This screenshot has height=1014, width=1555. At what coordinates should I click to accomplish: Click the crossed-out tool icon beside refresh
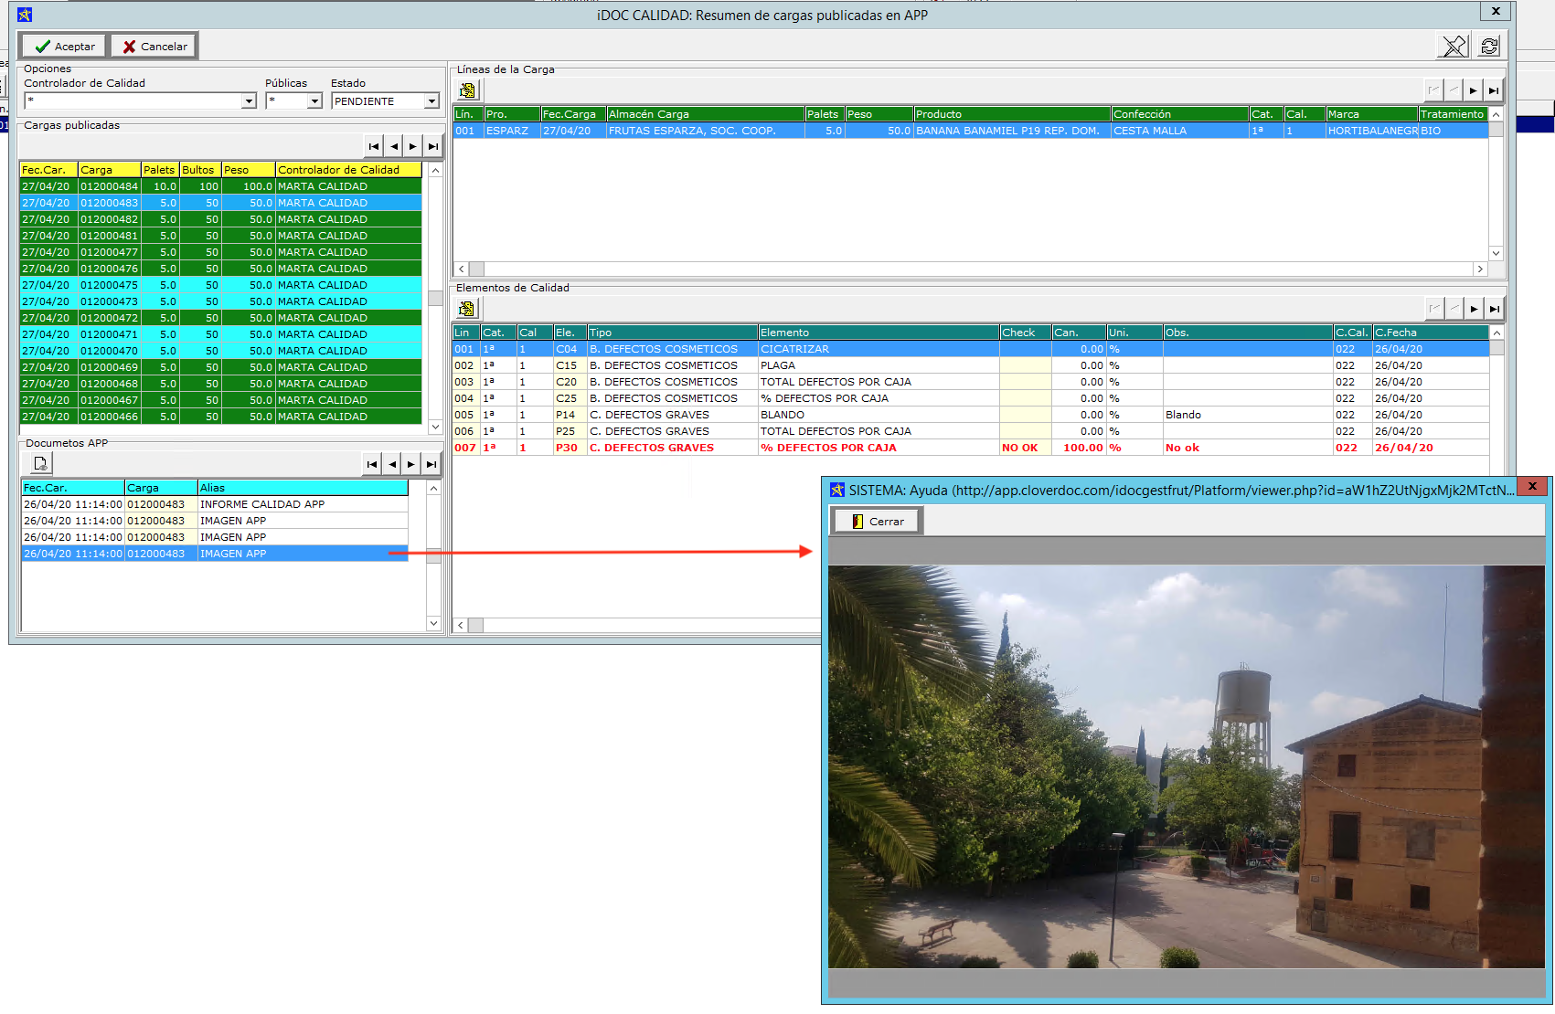(1454, 47)
